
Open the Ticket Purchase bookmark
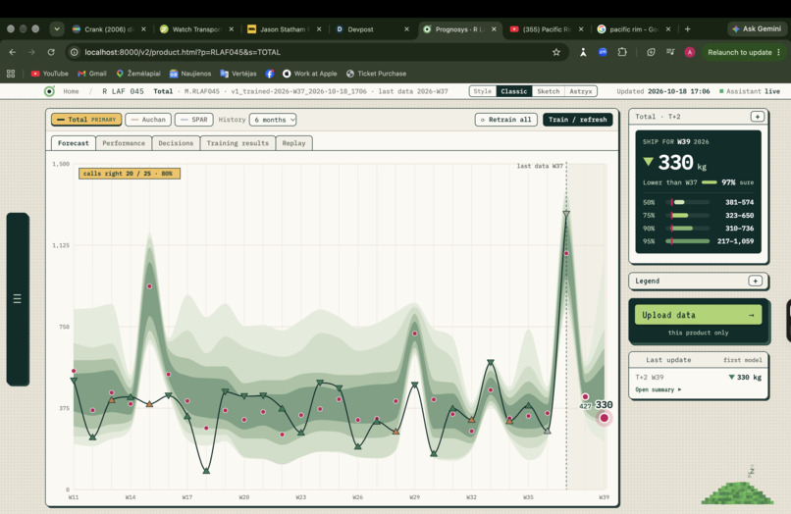(x=376, y=74)
